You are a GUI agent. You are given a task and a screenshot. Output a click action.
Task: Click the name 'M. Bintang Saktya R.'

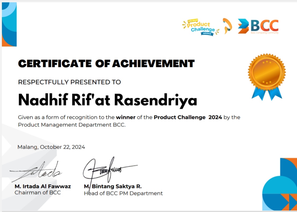point(113,186)
